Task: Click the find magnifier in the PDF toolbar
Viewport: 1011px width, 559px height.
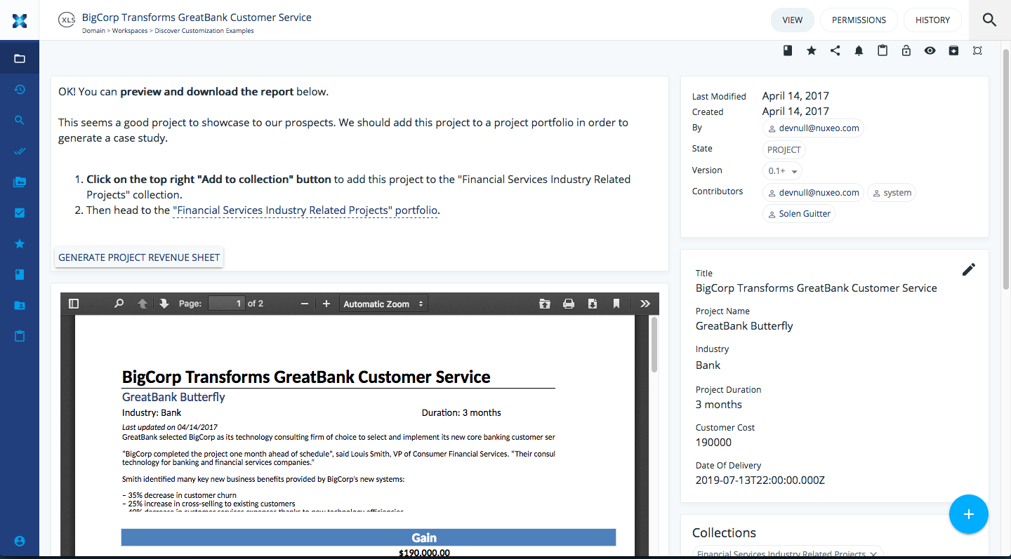Action: [x=119, y=304]
